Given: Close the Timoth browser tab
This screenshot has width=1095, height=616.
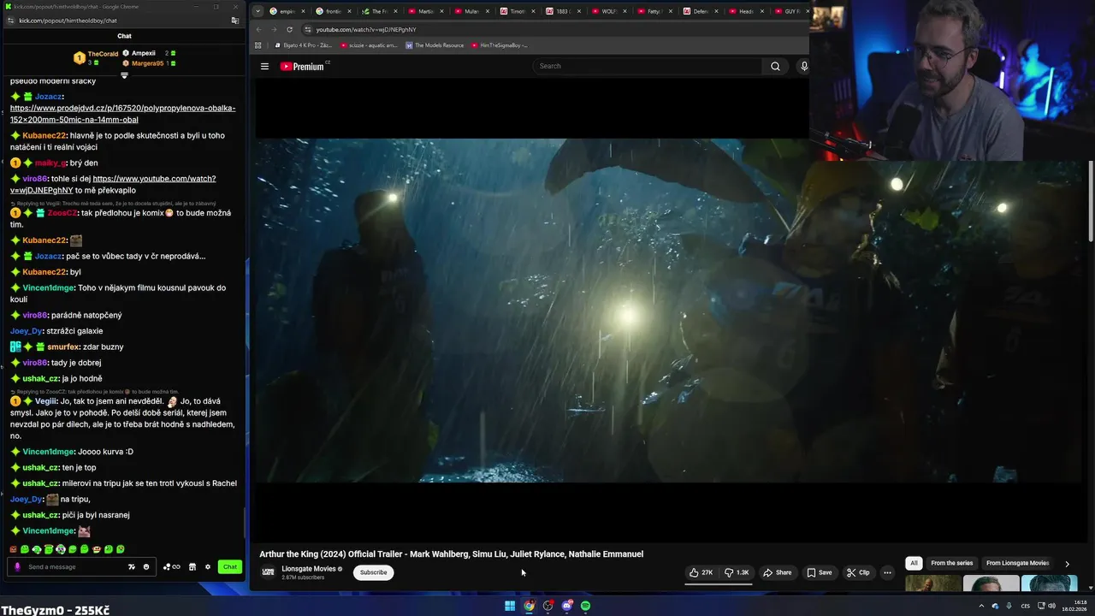Looking at the screenshot, I should coord(533,11).
